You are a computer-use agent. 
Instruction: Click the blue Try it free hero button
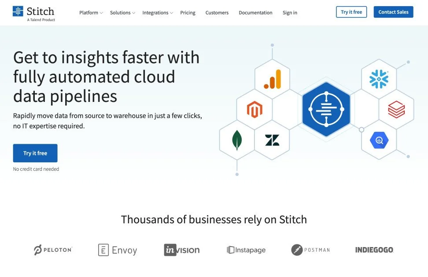[x=35, y=153]
